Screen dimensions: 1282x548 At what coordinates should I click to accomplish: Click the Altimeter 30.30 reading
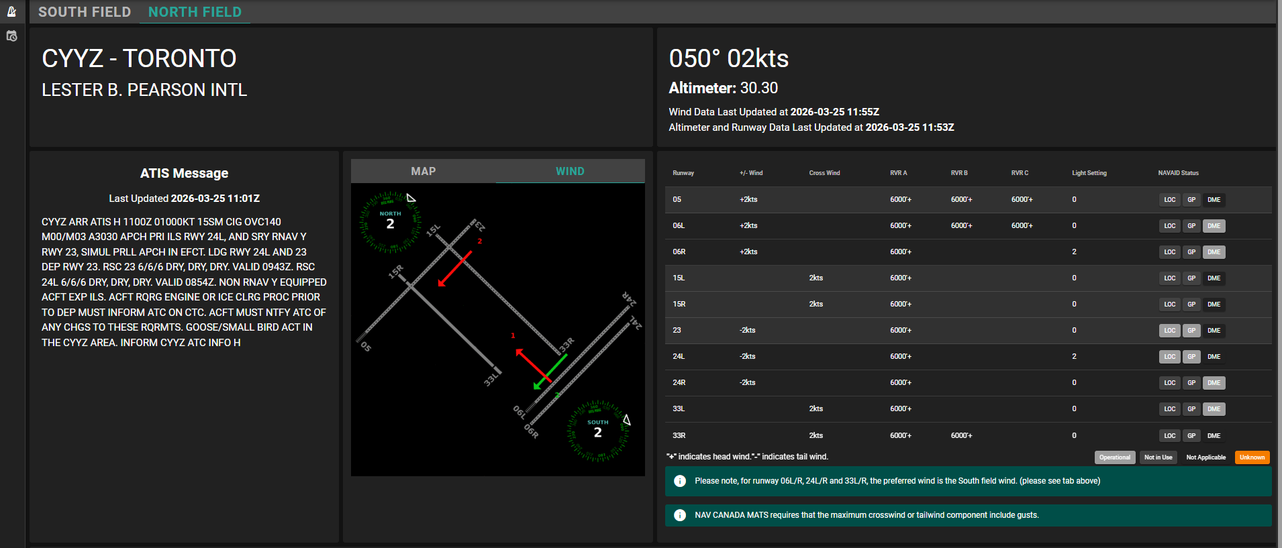click(724, 88)
